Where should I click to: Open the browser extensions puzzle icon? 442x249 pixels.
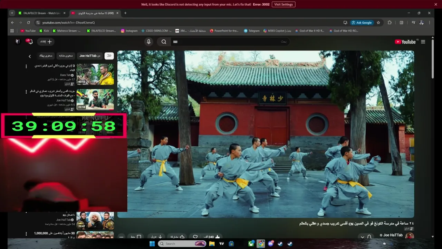pos(390,22)
